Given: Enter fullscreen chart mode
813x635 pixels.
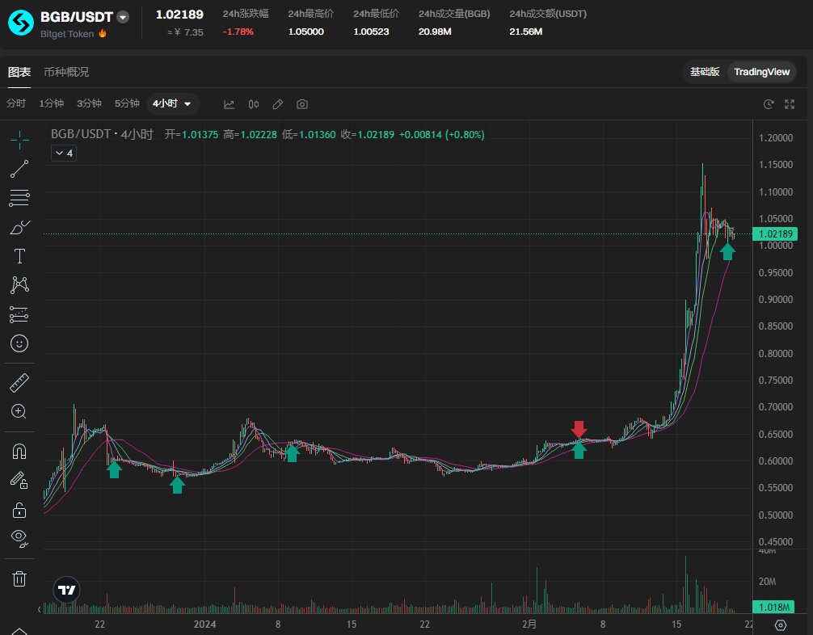Looking at the screenshot, I should [790, 104].
